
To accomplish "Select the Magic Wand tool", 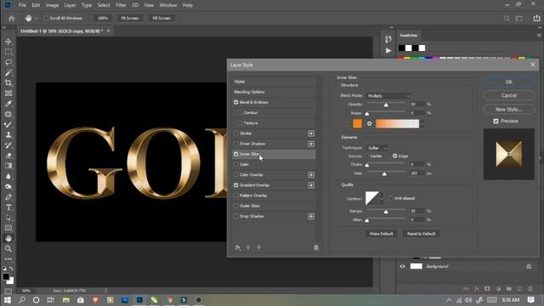I will (x=8, y=73).
